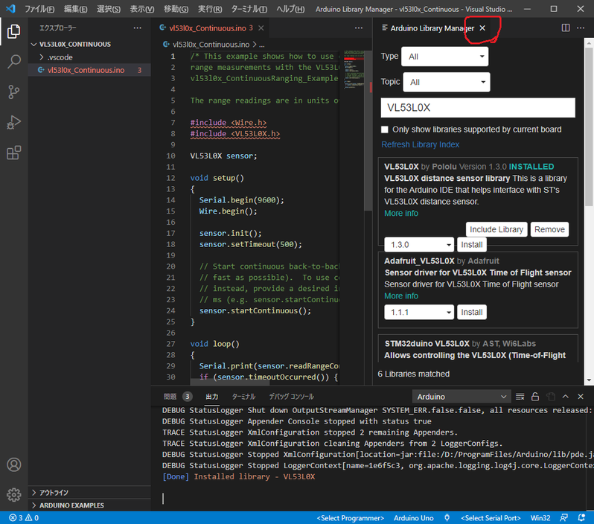
Task: Switch to the 出力 output tab
Action: [211, 397]
